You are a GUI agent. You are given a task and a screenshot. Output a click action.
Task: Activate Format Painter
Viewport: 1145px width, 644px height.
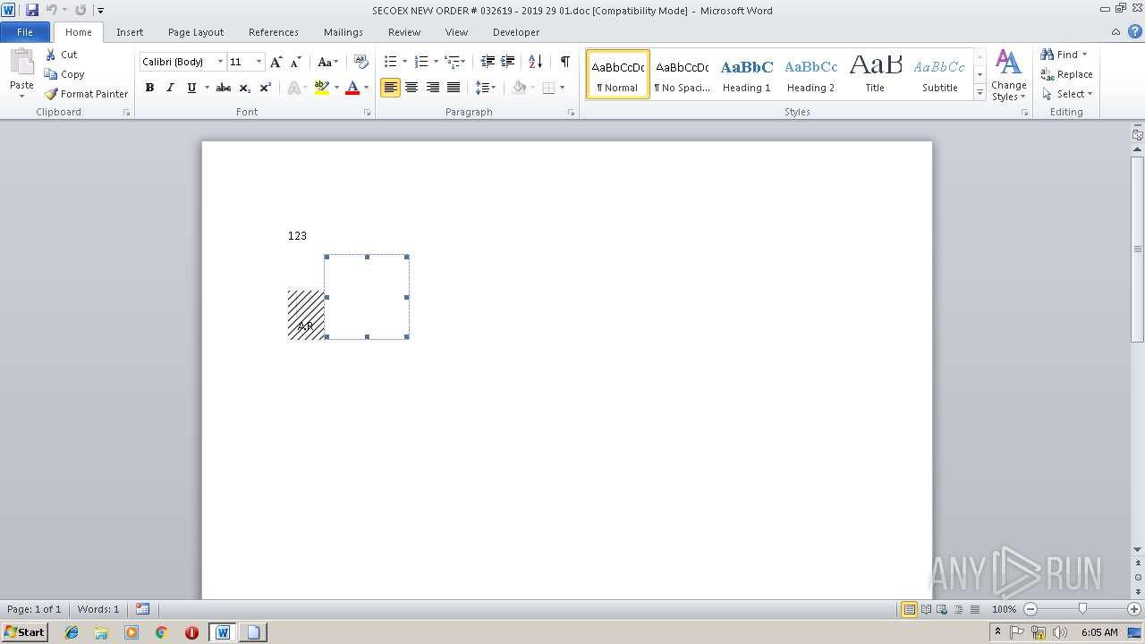pos(86,94)
